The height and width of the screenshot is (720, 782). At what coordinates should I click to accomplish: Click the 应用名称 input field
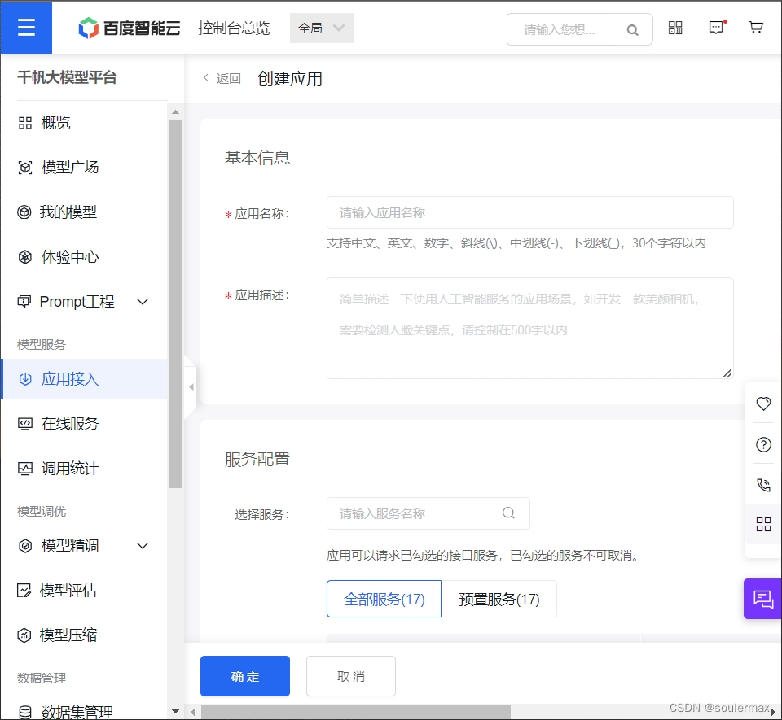pos(529,212)
